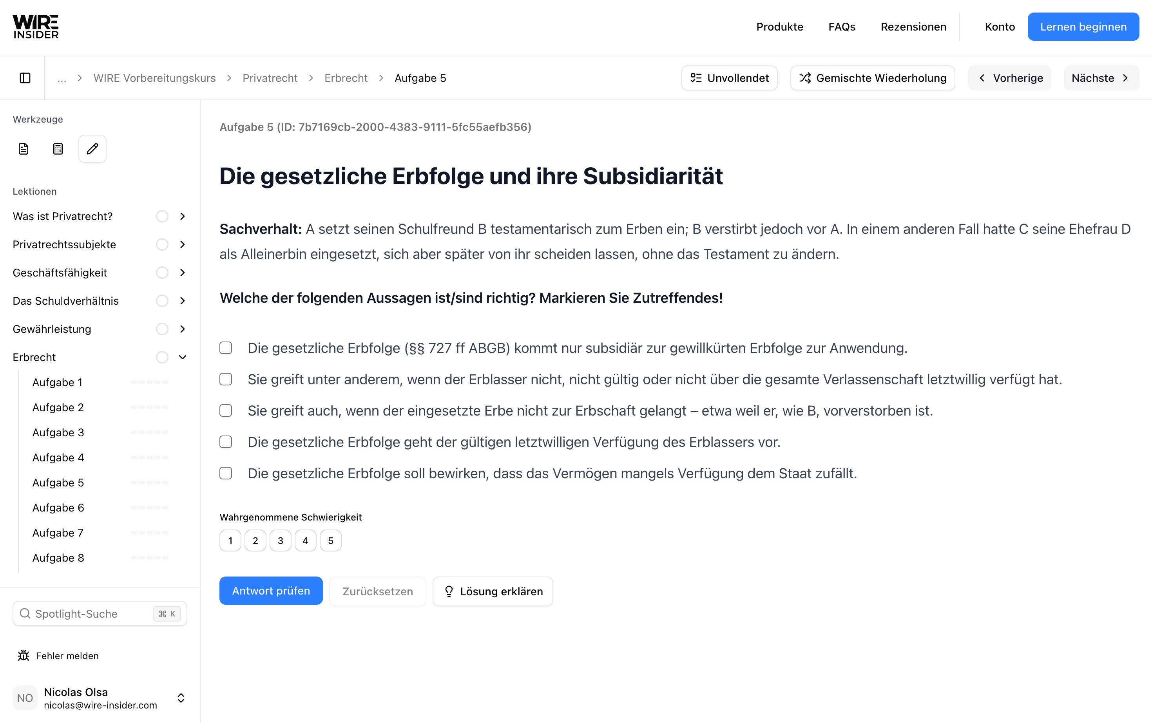Image resolution: width=1152 pixels, height=723 pixels.
Task: Open Produkte in the top navigation
Action: click(779, 27)
